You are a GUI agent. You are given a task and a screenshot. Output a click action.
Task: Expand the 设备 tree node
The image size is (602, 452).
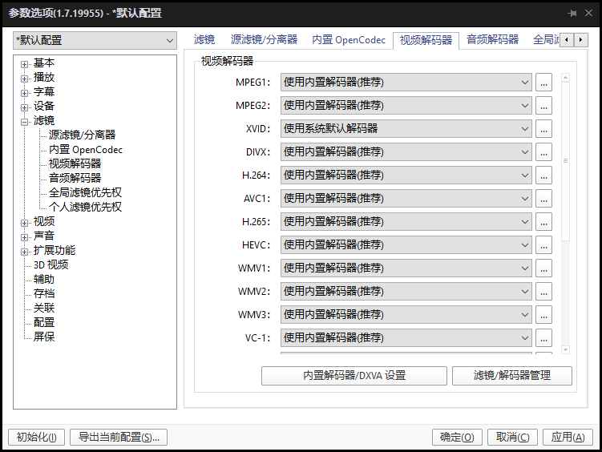point(25,108)
